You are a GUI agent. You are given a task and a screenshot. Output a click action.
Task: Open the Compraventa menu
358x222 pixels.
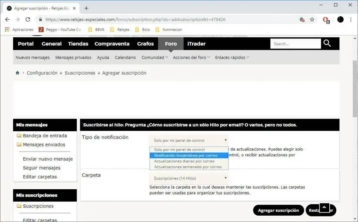tap(112, 43)
